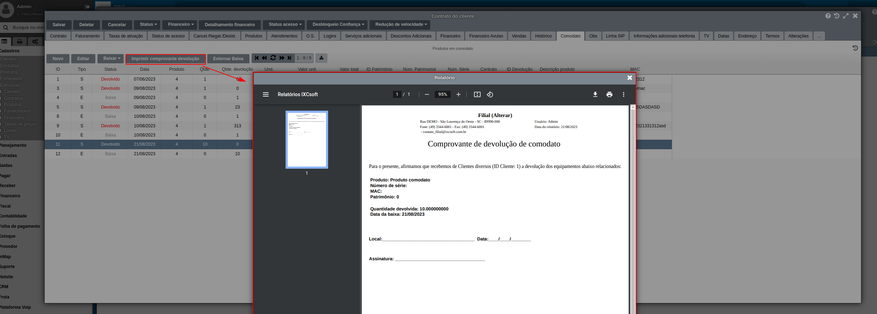The height and width of the screenshot is (314, 877).
Task: Open Tabela de preços under Cadastros
Action: (x=20, y=124)
